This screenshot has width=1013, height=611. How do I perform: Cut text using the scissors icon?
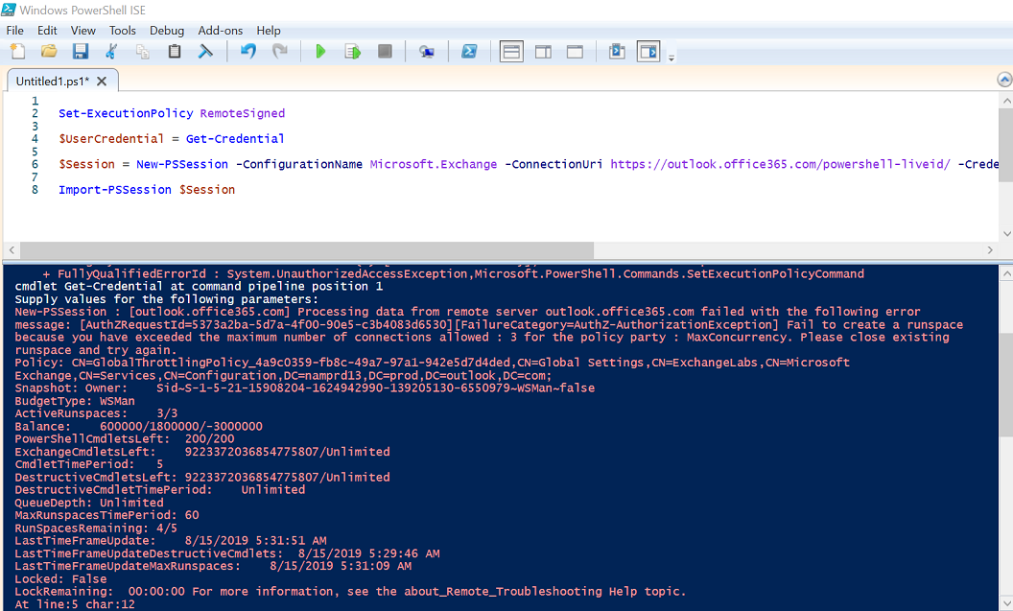[x=112, y=51]
